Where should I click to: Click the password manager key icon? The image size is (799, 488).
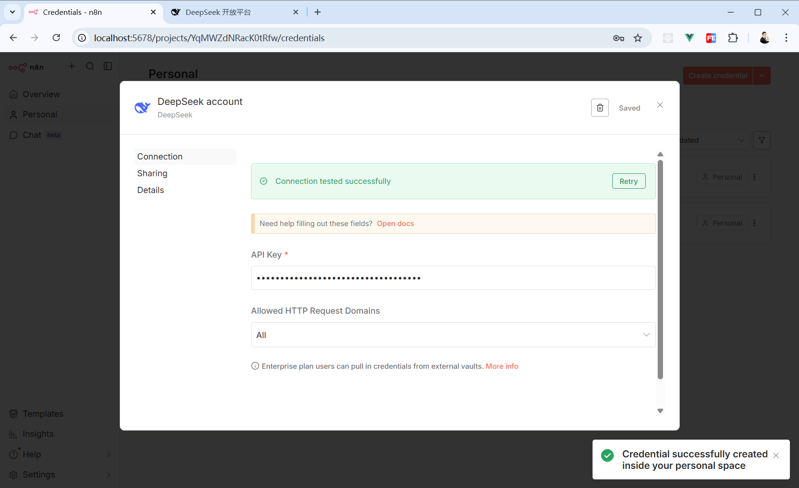(618, 38)
